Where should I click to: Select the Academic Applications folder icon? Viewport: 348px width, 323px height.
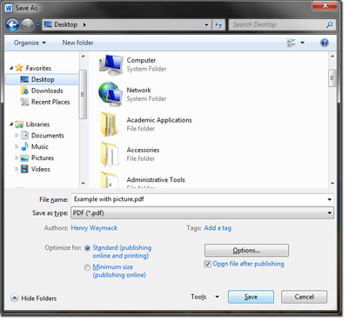(x=109, y=124)
